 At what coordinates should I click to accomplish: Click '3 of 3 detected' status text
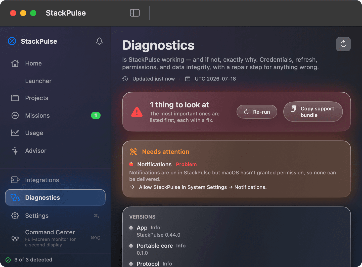[33, 260]
